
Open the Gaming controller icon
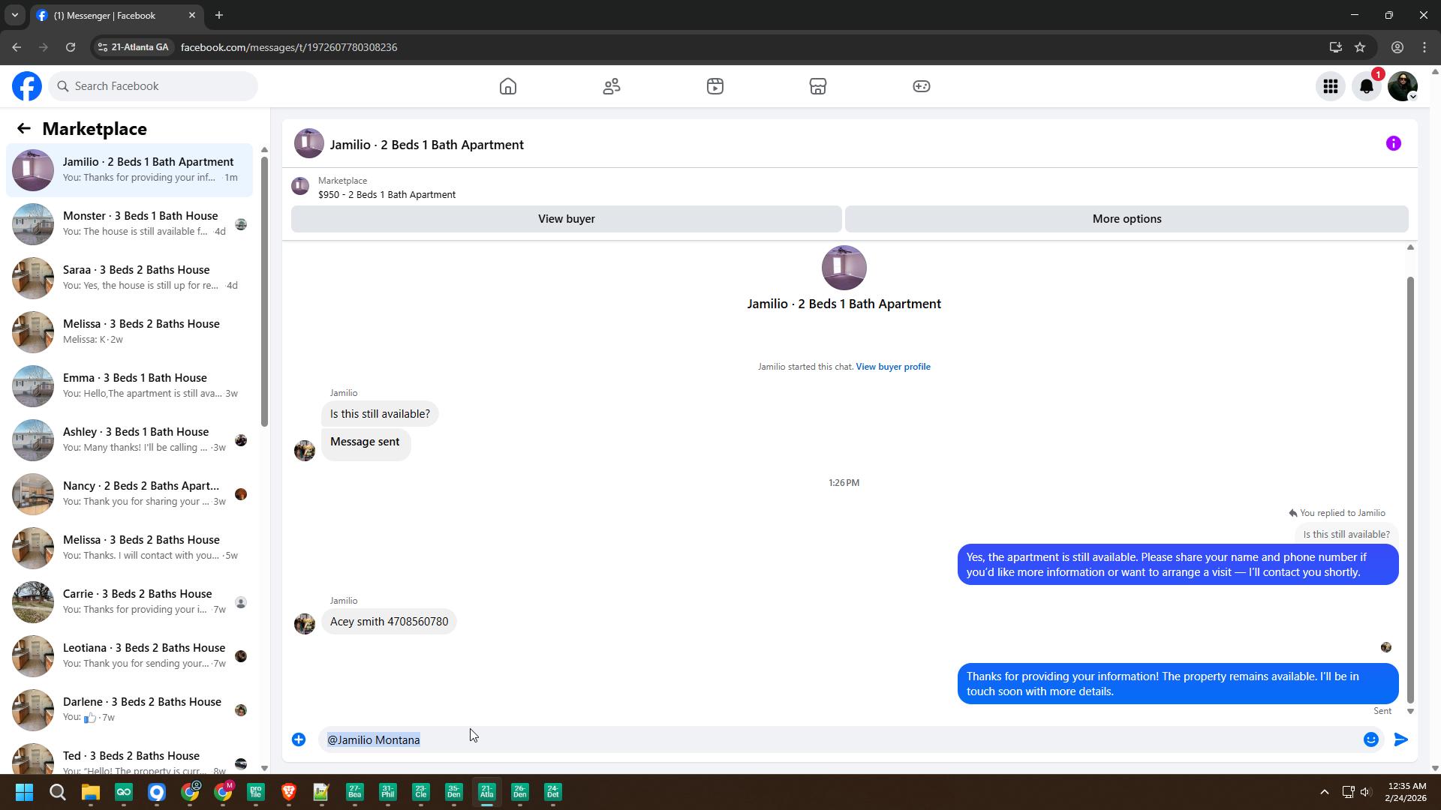click(922, 86)
